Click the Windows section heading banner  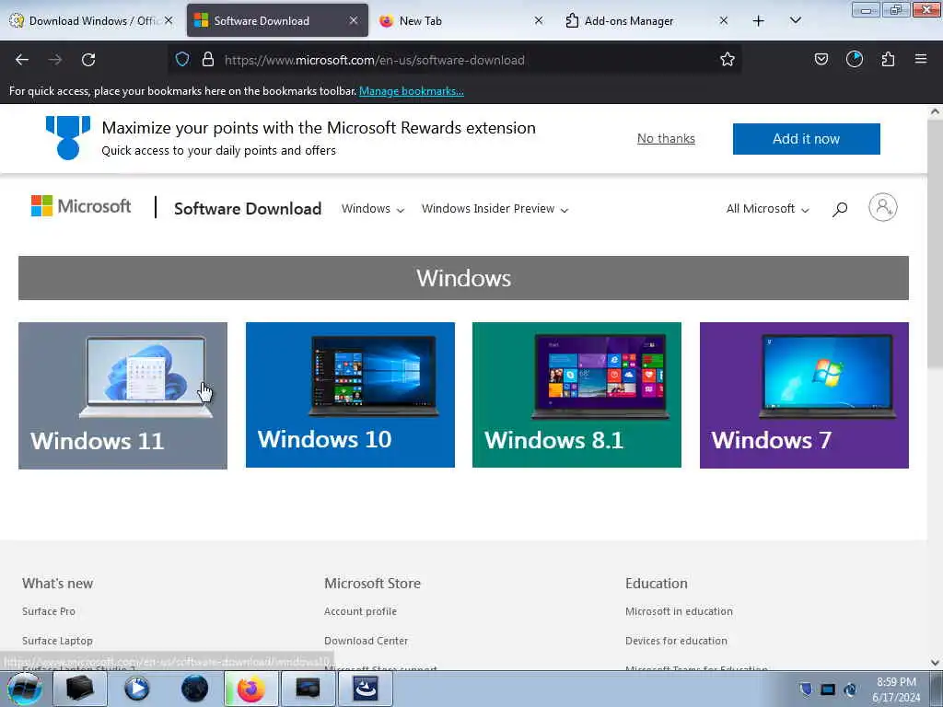click(463, 278)
